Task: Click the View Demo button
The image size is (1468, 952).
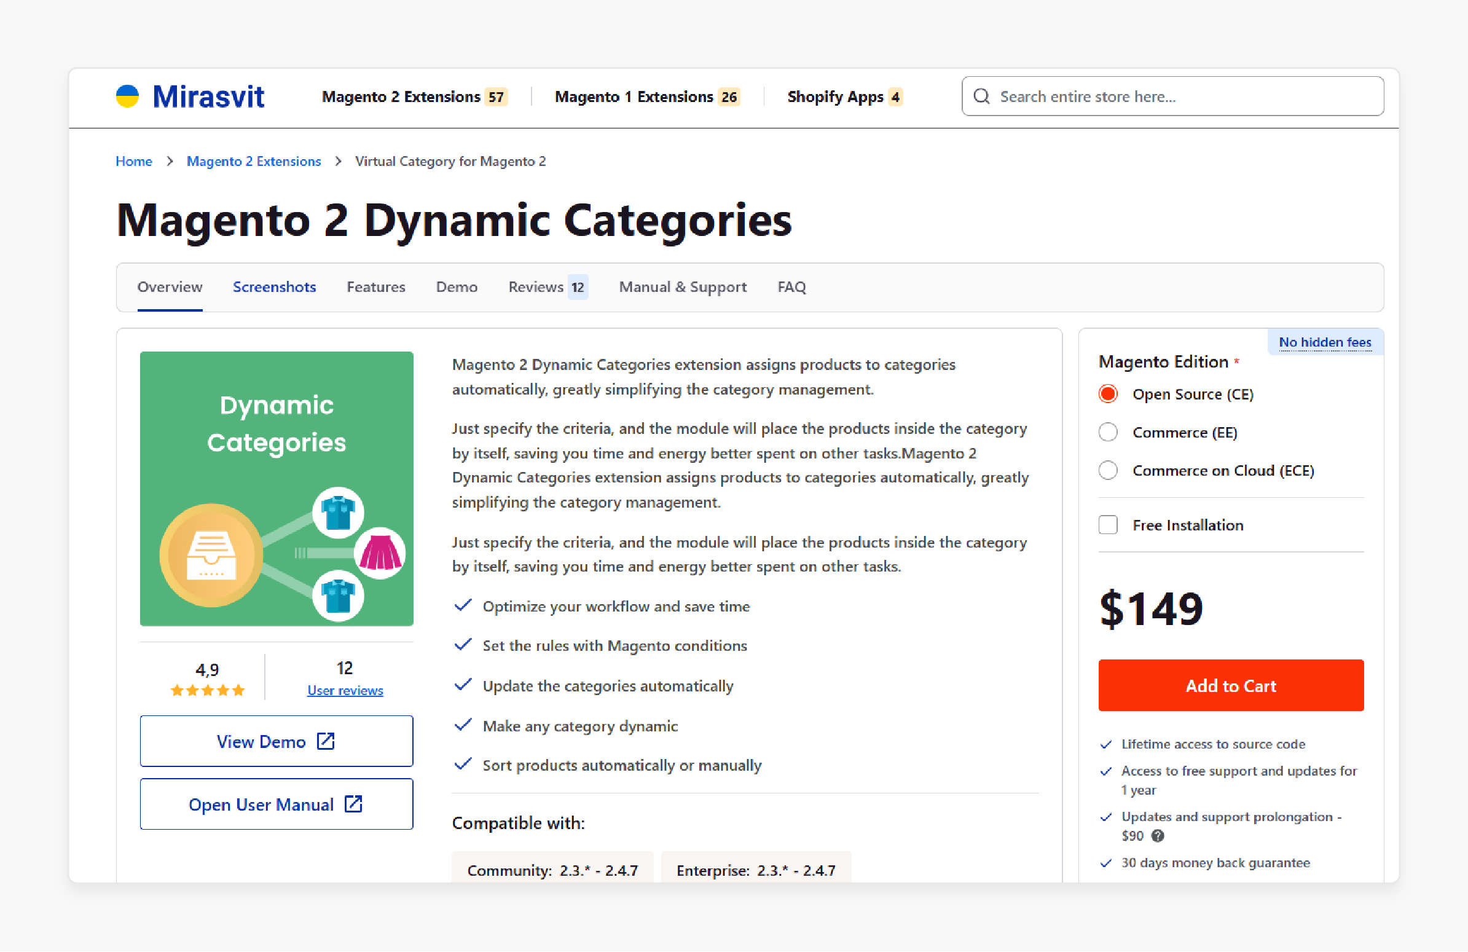Action: pyautogui.click(x=277, y=741)
